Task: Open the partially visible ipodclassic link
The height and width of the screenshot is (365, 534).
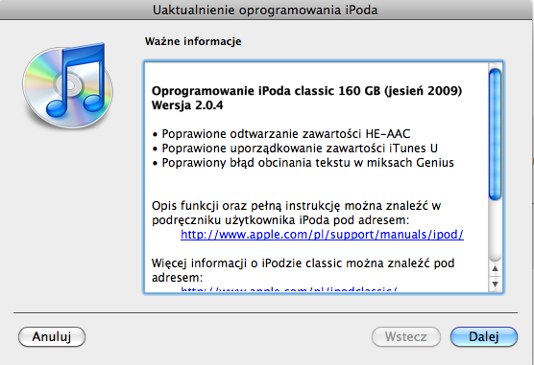Action: (289, 289)
